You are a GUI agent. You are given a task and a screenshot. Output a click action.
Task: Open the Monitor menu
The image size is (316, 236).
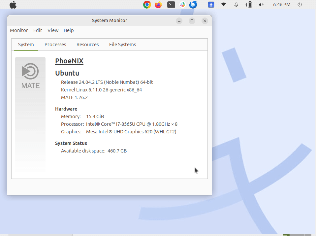[19, 30]
